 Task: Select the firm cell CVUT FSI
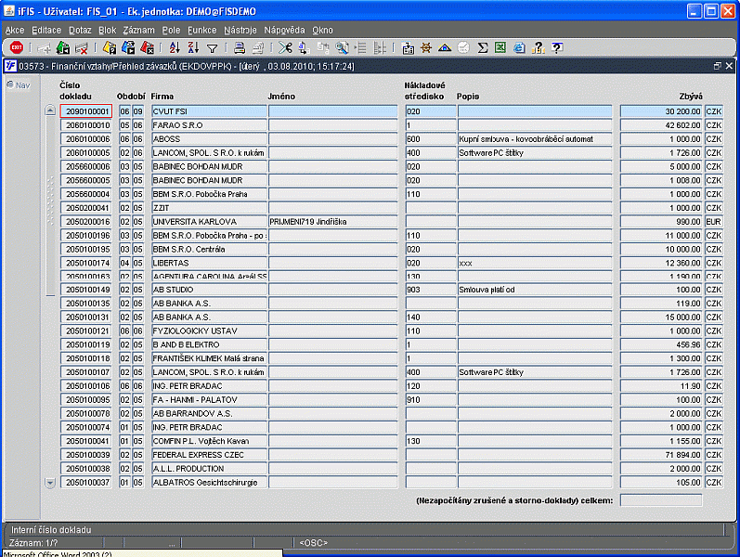click(209, 111)
